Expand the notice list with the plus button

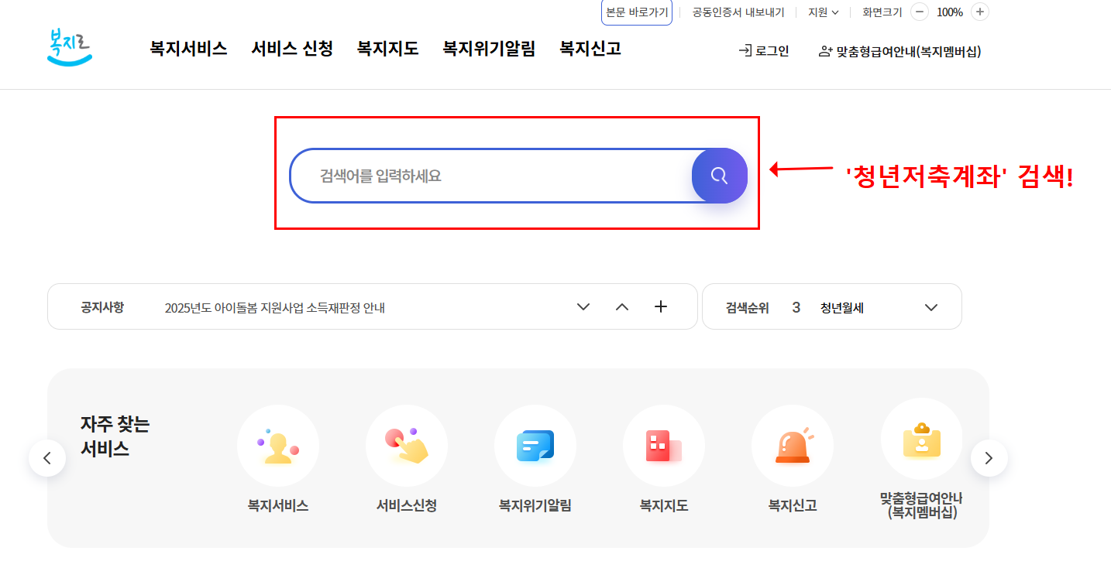660,306
